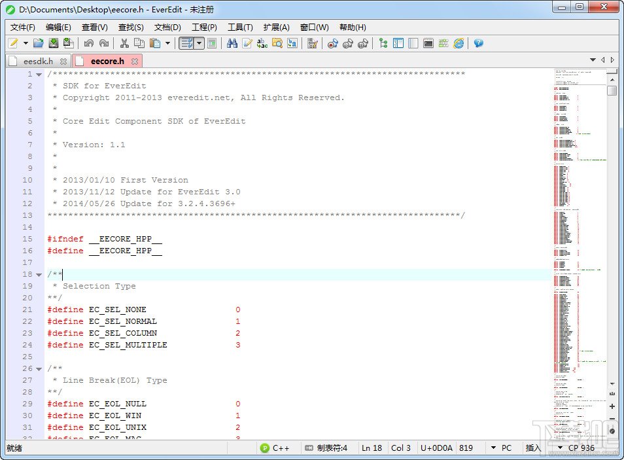Screen dimensions: 624x460
Task: Preview in Internet Explorer browser icon
Action: (x=459, y=43)
